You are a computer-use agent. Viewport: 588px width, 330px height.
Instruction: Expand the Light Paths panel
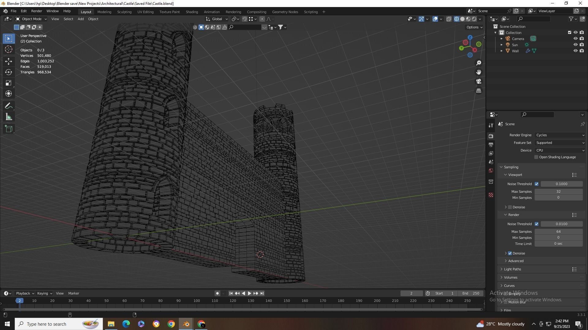point(512,269)
